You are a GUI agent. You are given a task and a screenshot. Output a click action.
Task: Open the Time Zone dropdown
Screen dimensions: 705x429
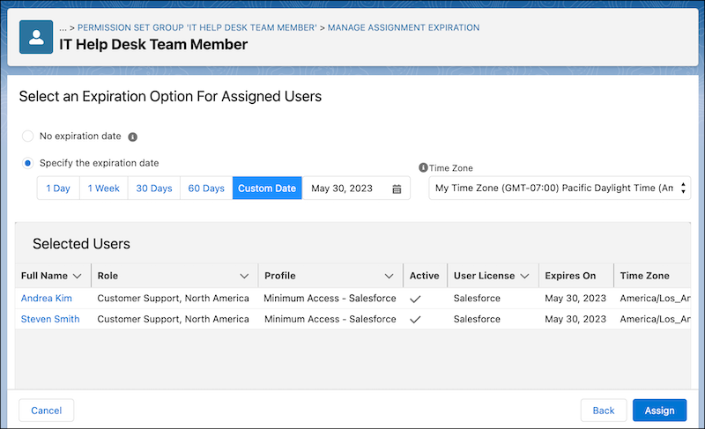click(x=560, y=189)
